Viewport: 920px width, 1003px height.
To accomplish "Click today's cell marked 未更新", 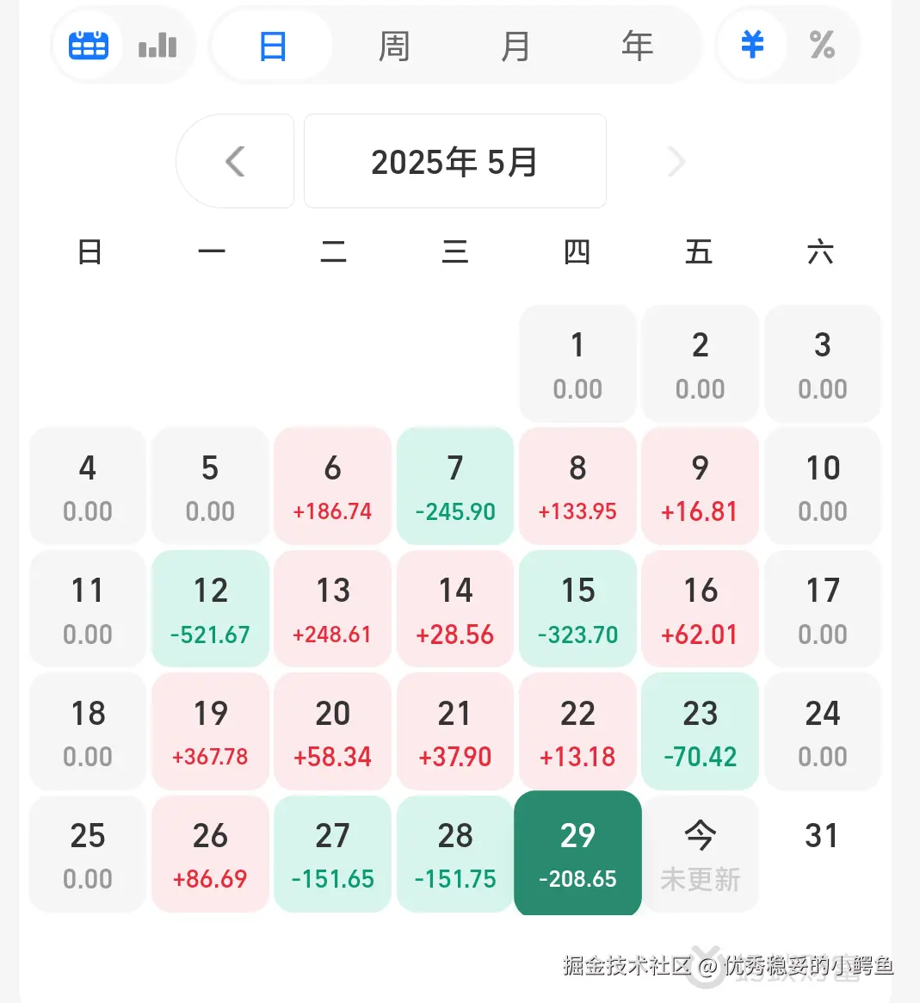I will click(x=700, y=853).
